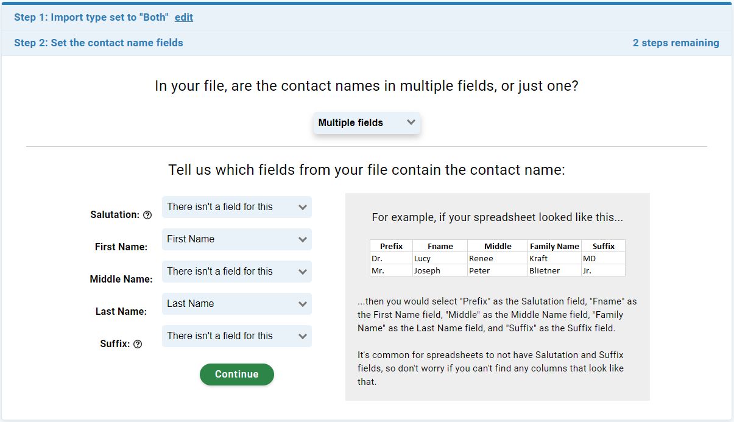The width and height of the screenshot is (734, 422).
Task: Click the chevron arrow on Multiple fields selector
Action: [x=411, y=122]
